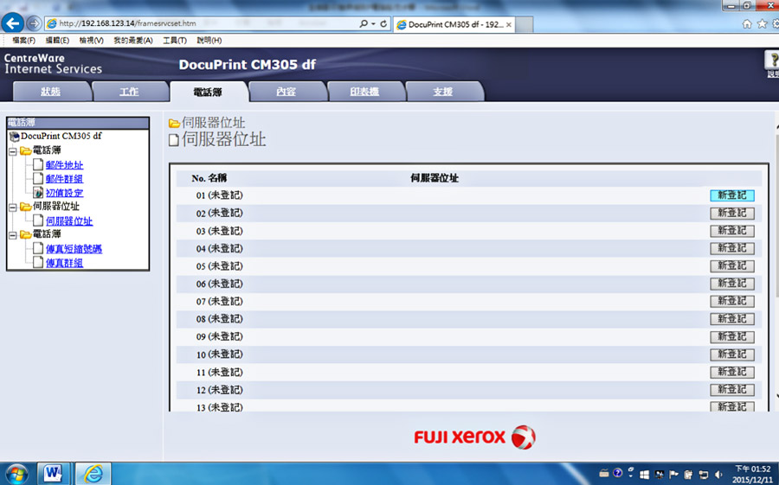
Task: Click the 初值設定 settings icon in tree
Action: pyautogui.click(x=38, y=193)
